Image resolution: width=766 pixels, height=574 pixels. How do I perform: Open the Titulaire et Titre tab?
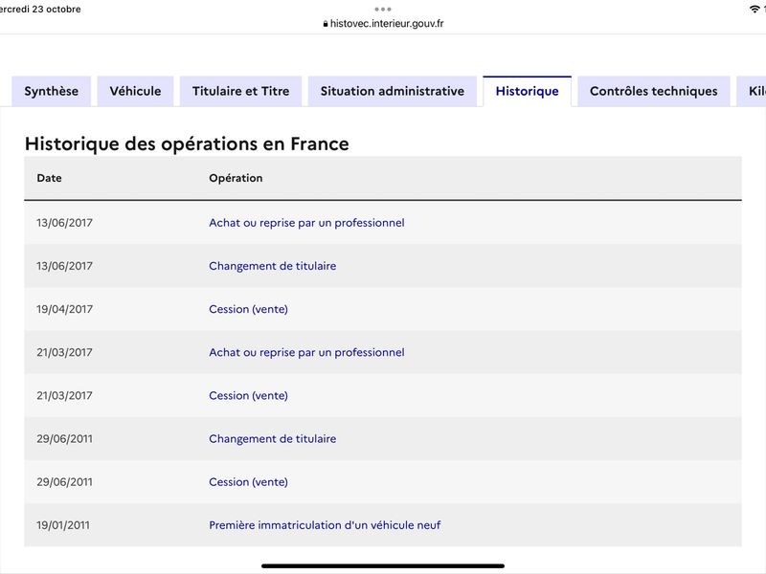pyautogui.click(x=241, y=91)
